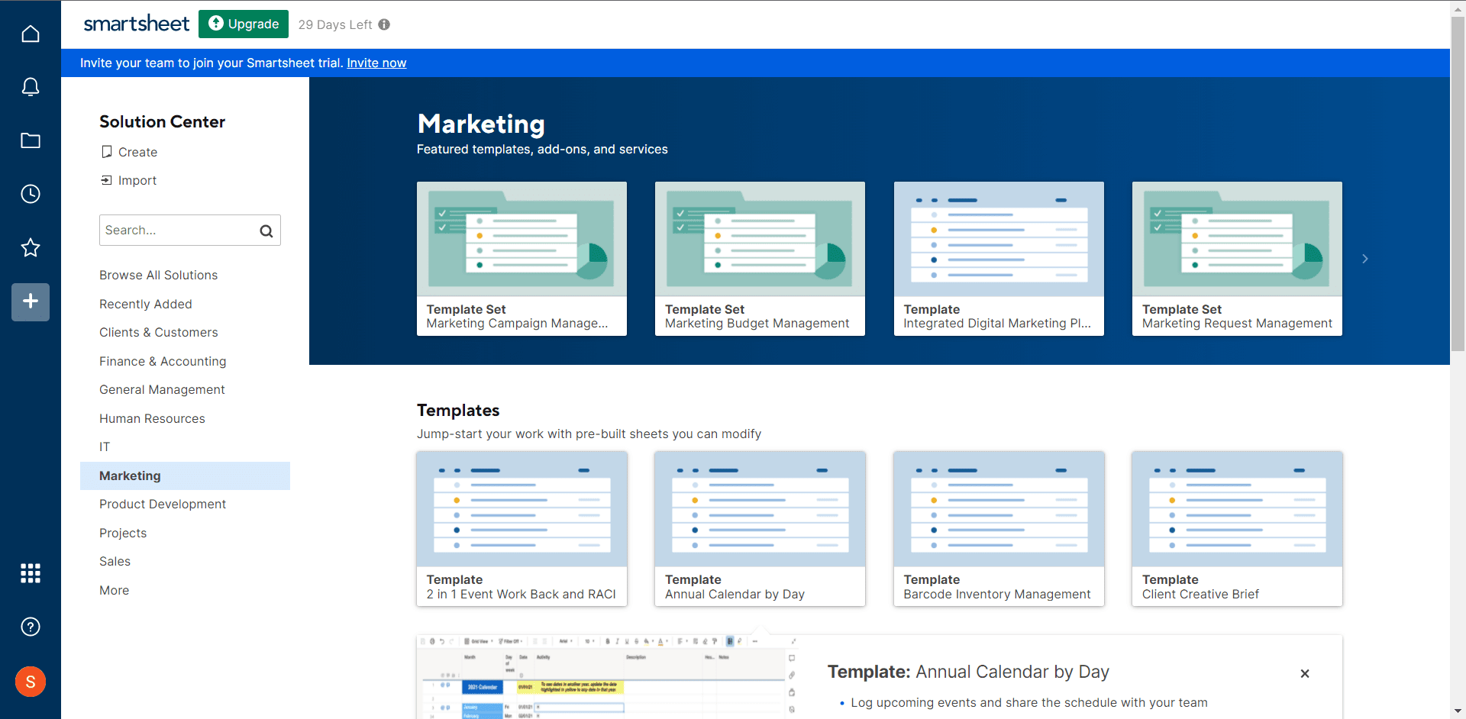Click the Invite now link
The width and height of the screenshot is (1466, 719).
point(376,63)
